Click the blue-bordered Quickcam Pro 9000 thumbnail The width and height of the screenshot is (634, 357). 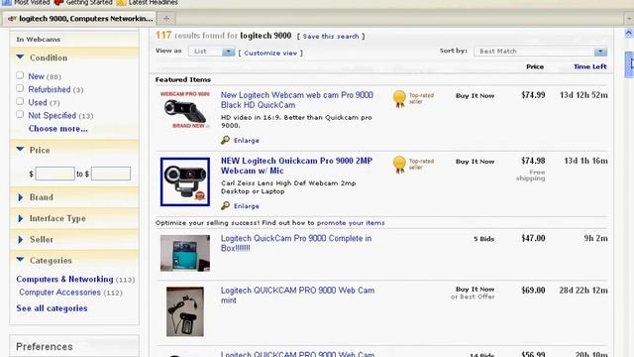coord(185,181)
